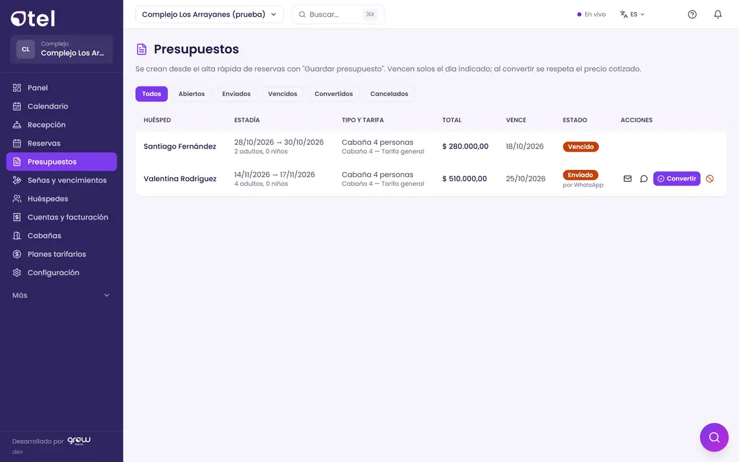Open Complejo Los Arrayanes (prueba) selector
Image resolution: width=739 pixels, height=462 pixels.
(209, 14)
